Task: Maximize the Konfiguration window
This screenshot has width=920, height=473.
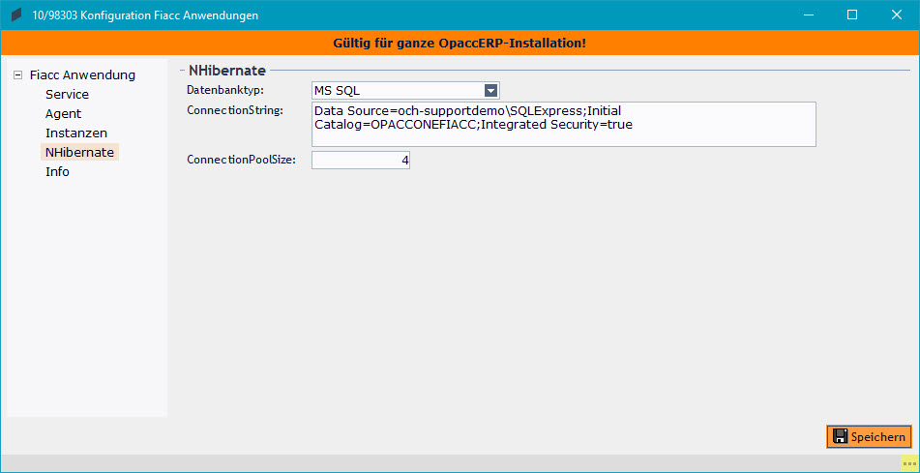Action: (852, 15)
